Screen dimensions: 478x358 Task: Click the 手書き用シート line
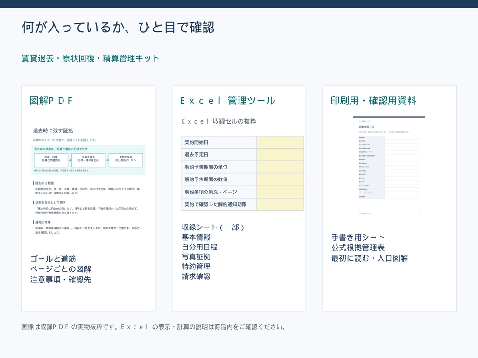(358, 237)
